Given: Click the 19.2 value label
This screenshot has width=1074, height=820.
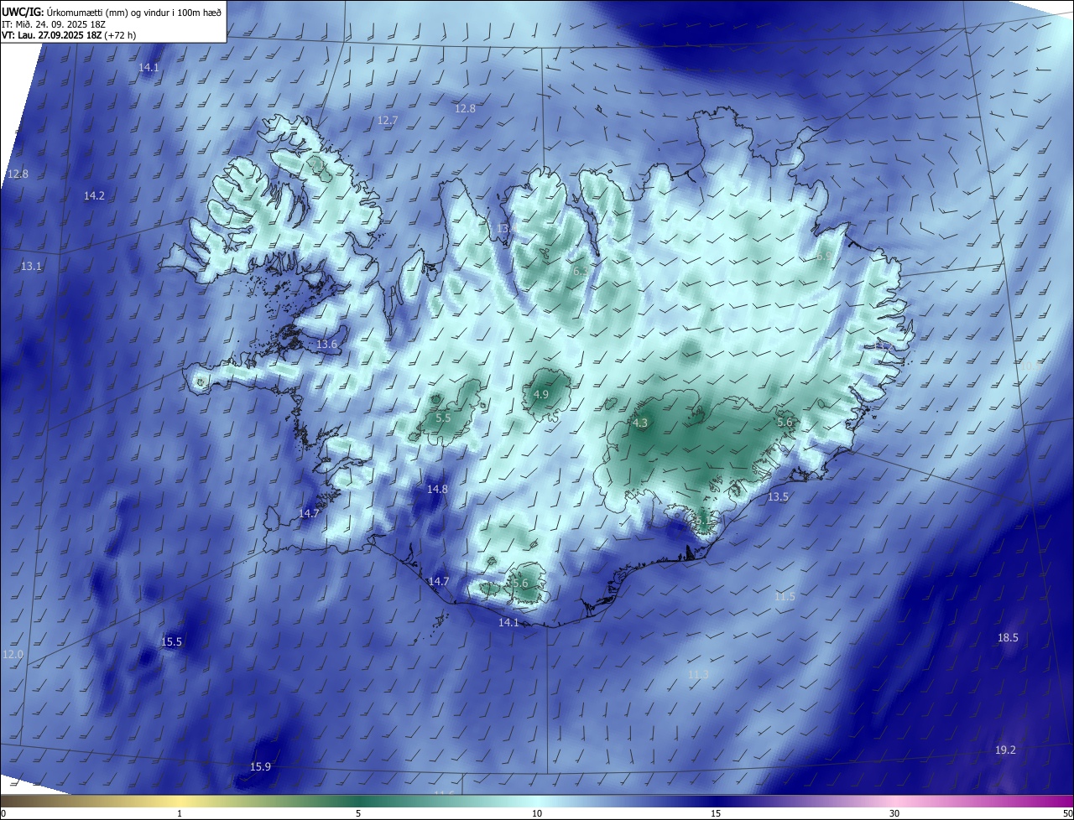Looking at the screenshot, I should click(x=1005, y=750).
